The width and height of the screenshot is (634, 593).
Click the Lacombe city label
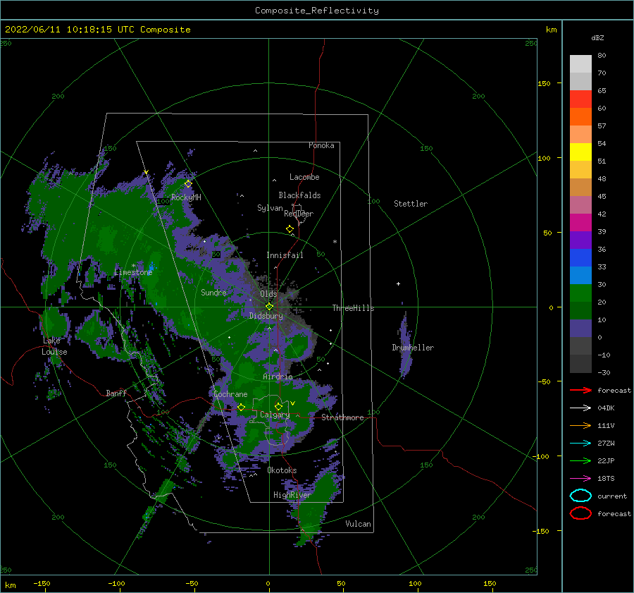click(304, 177)
